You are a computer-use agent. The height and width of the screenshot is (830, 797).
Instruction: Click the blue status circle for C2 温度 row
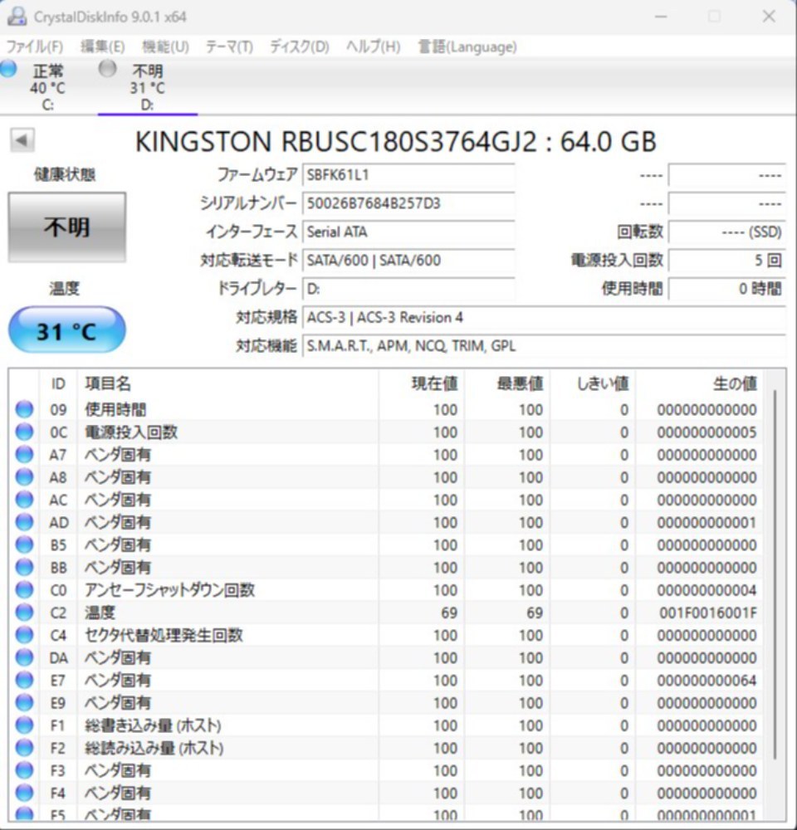click(x=24, y=613)
